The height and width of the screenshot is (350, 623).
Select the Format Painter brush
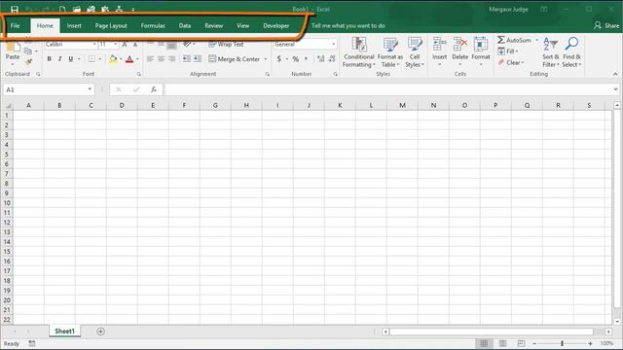coord(28,61)
